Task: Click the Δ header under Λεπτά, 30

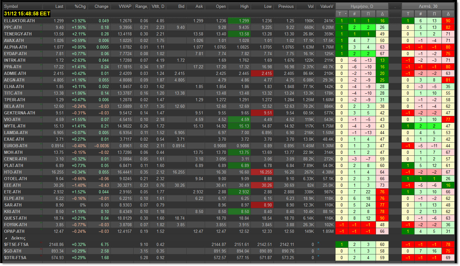Action: coord(448,14)
